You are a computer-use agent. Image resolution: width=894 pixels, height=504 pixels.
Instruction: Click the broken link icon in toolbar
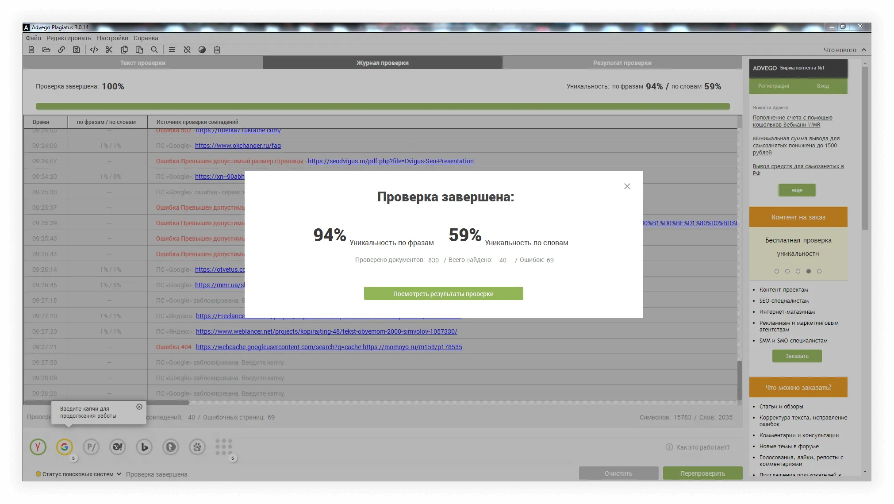click(187, 50)
